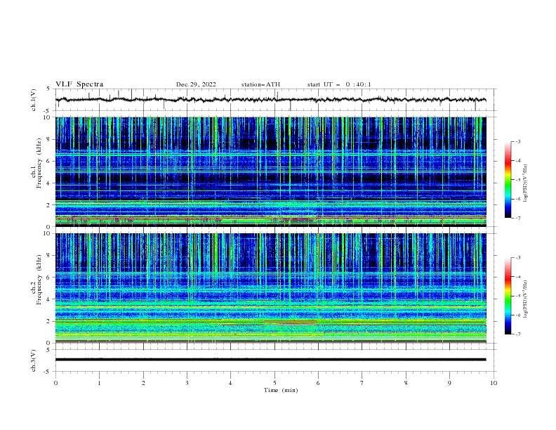
Task: Click the "VLF Spectra" title text
Action: tap(79, 84)
